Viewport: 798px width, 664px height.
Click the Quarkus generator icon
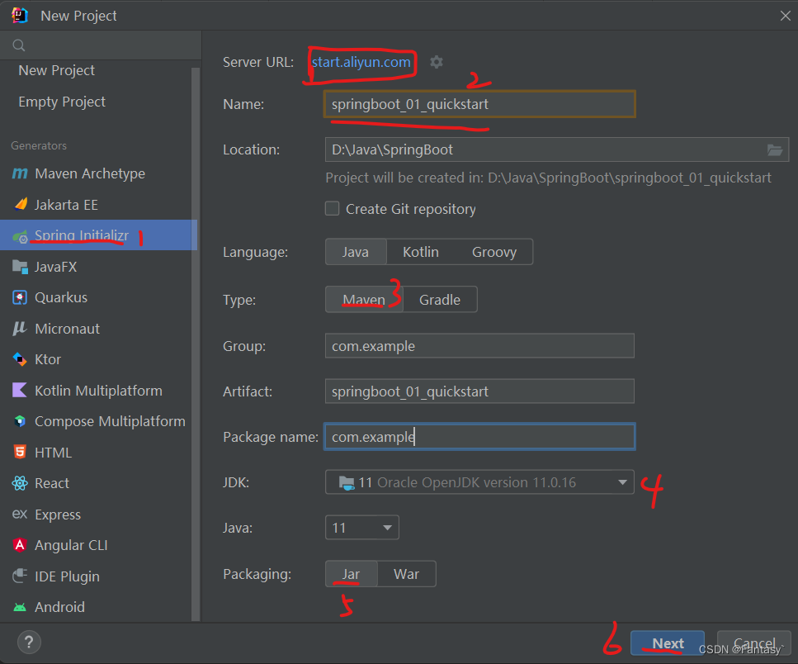(x=20, y=297)
